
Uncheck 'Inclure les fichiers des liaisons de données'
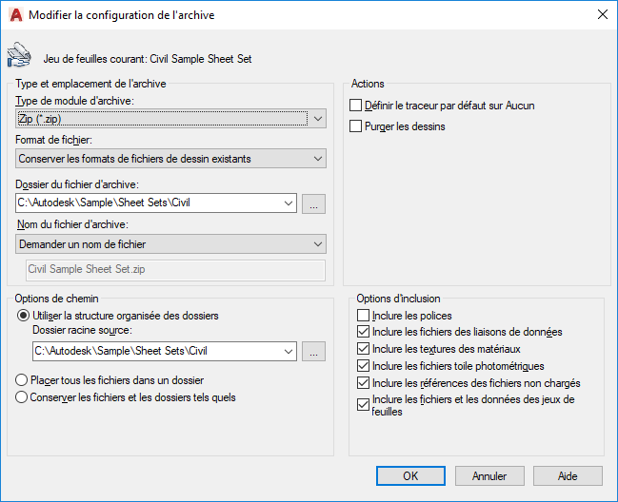(363, 333)
